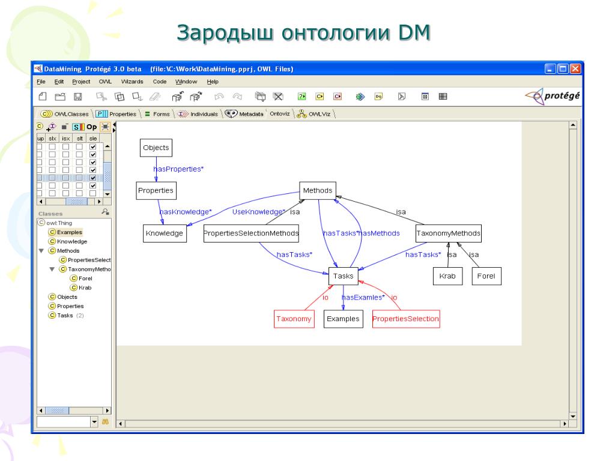Click the Redo arrow icon
This screenshot has width=615, height=461.
point(237,97)
